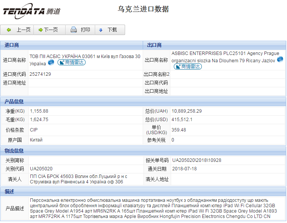The width and height of the screenshot is (287, 223).
Task: Click globe icon beside importer name
Action: pos(51,63)
